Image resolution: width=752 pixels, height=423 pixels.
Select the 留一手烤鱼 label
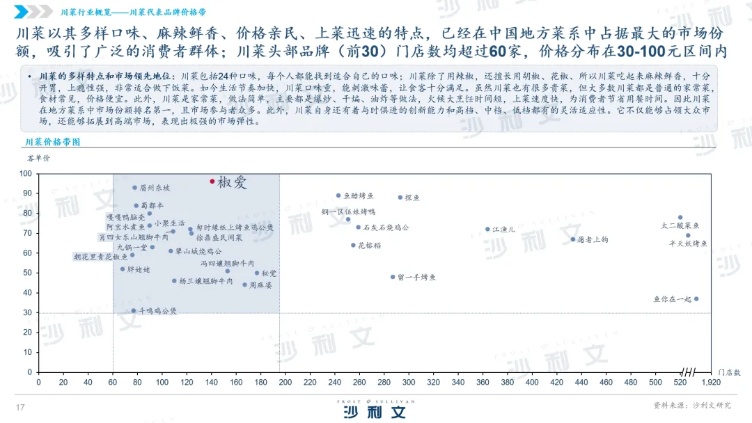[417, 278]
